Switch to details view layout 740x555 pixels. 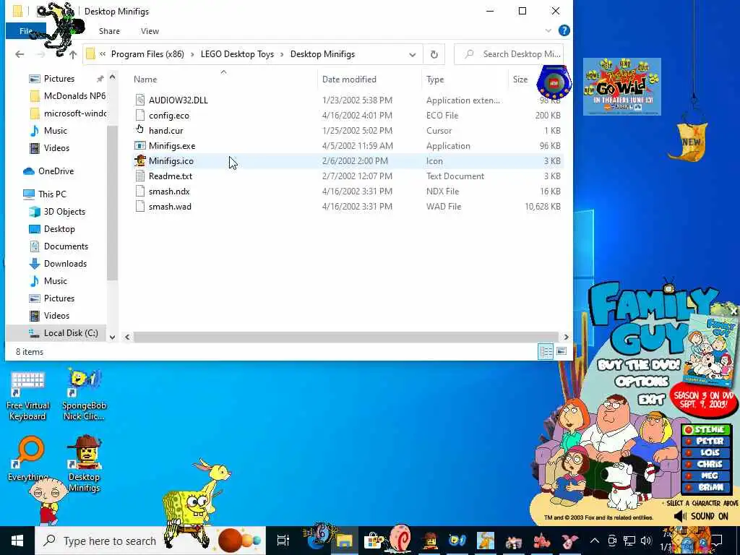coord(546,351)
